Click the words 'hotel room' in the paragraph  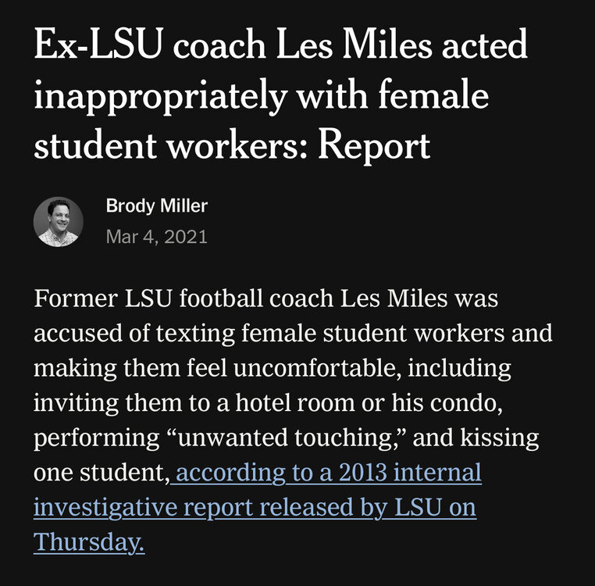click(x=273, y=403)
